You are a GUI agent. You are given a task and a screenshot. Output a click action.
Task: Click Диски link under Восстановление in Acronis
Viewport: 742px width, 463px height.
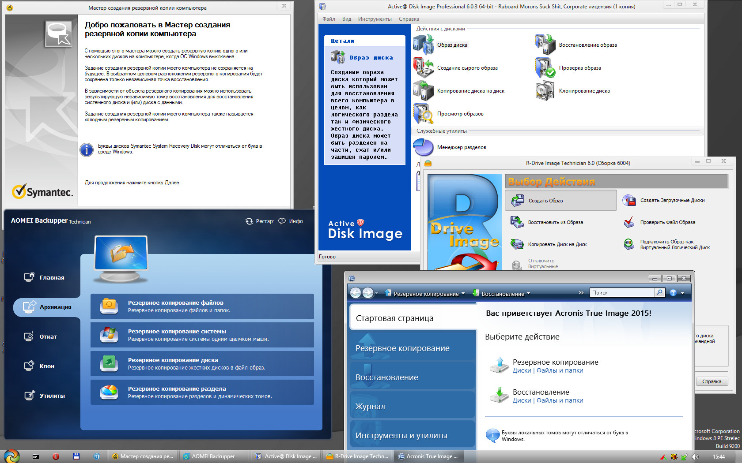522,400
